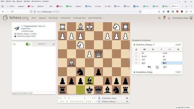Open the browser hamburger menu

point(191,12)
